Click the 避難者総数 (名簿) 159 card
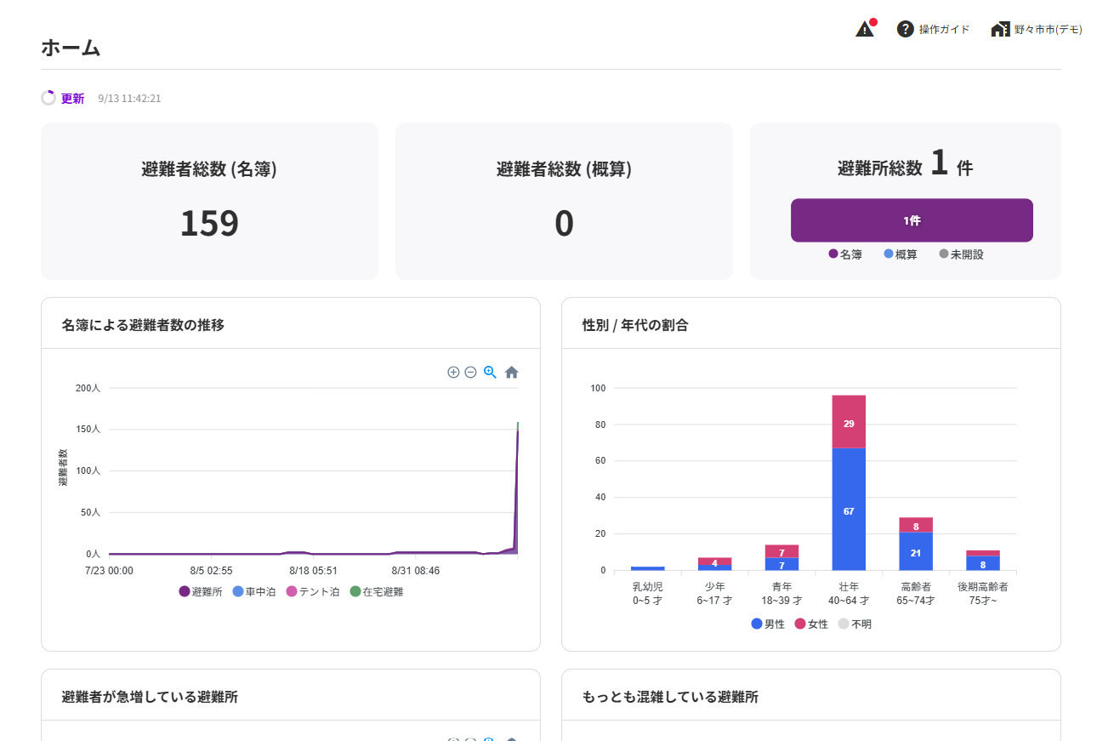 pyautogui.click(x=209, y=201)
